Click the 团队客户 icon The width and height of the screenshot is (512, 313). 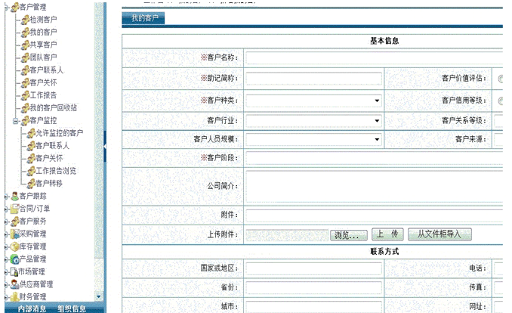(25, 57)
